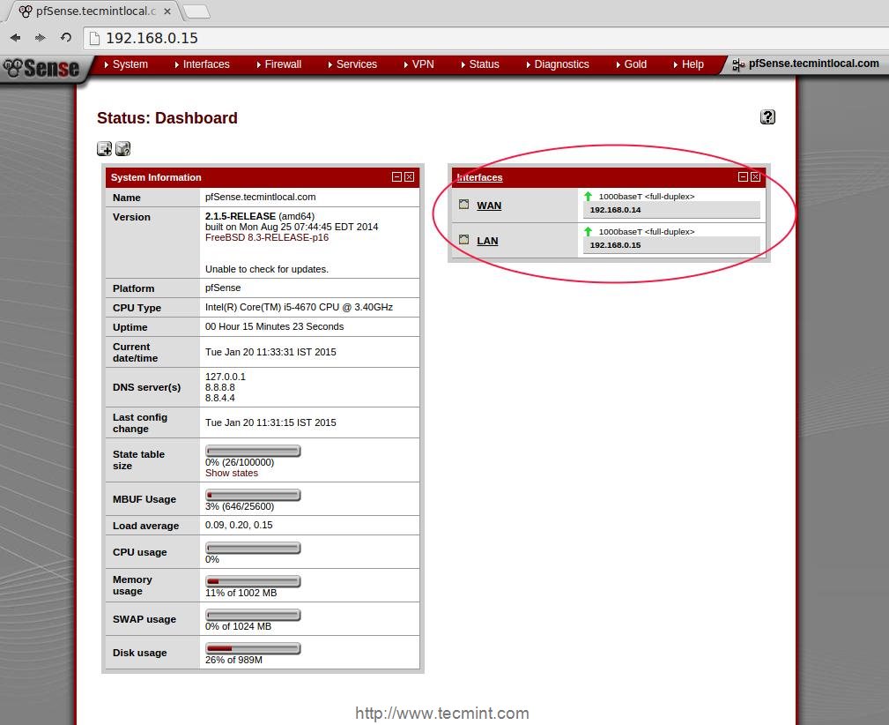Click the WAN interface link
The image size is (889, 725).
(x=489, y=206)
